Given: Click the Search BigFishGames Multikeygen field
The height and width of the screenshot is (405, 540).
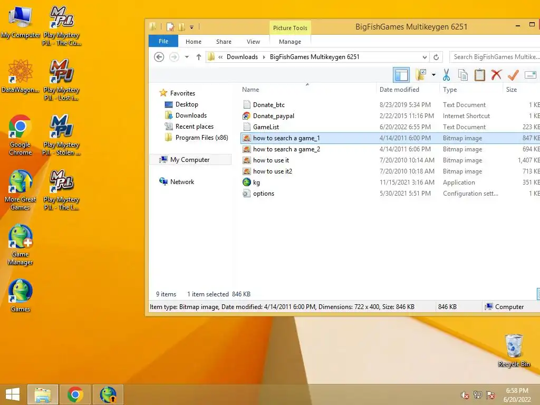Looking at the screenshot, I should (x=495, y=57).
